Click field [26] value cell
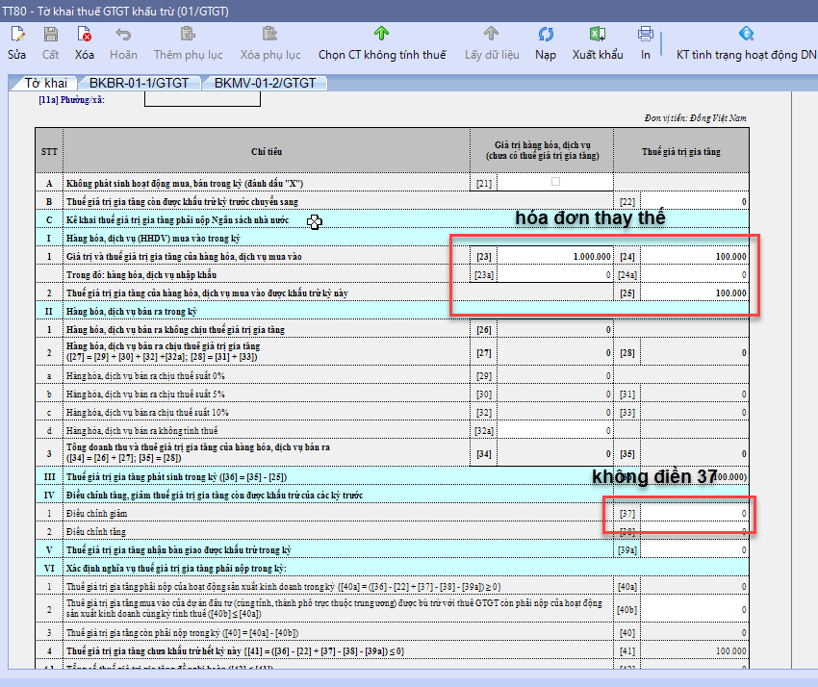818x687 pixels. [555, 330]
